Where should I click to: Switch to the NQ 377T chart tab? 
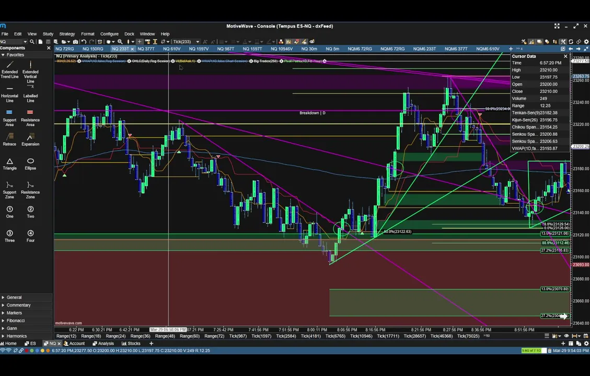coord(146,49)
